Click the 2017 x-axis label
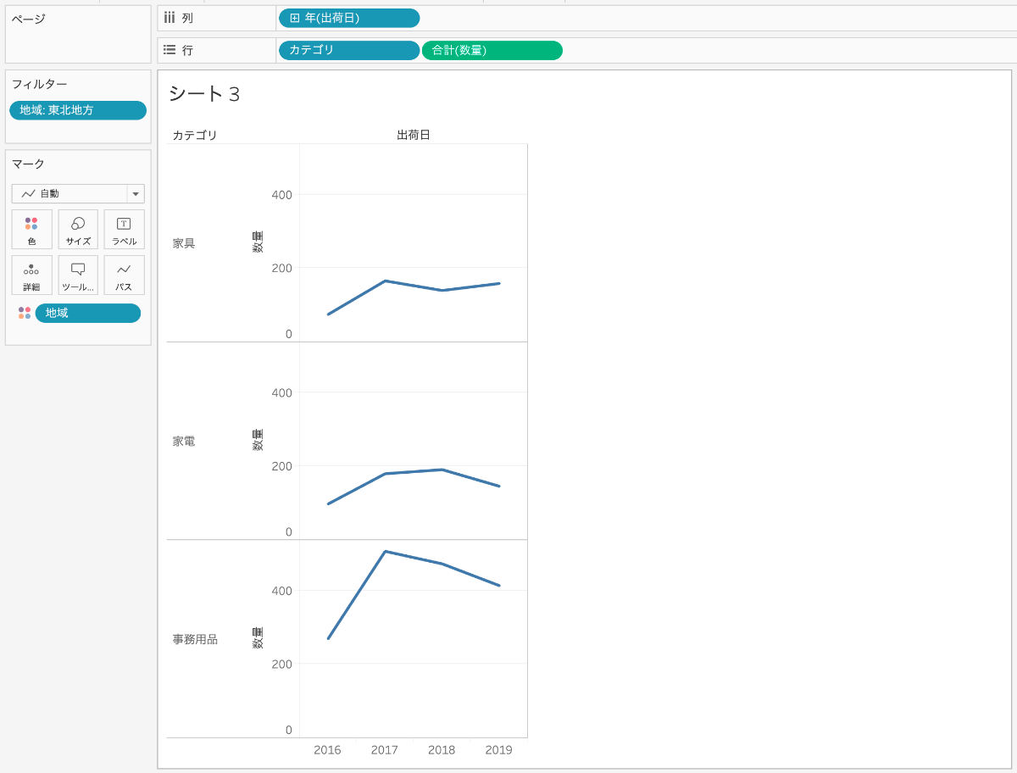This screenshot has width=1017, height=773. (x=385, y=750)
